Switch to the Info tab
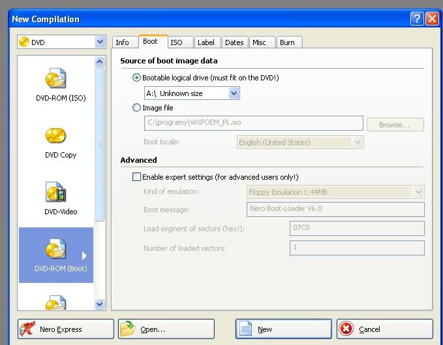The image size is (443, 345). coord(125,42)
